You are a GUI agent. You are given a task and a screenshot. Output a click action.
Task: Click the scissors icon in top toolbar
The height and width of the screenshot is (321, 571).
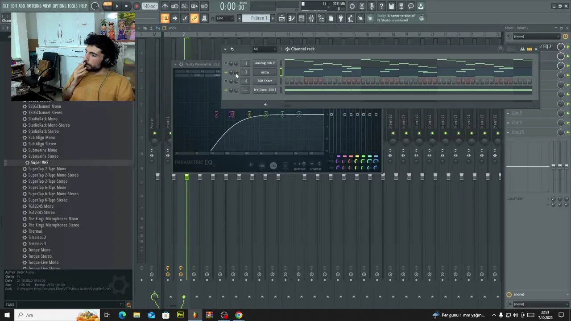pyautogui.click(x=362, y=6)
